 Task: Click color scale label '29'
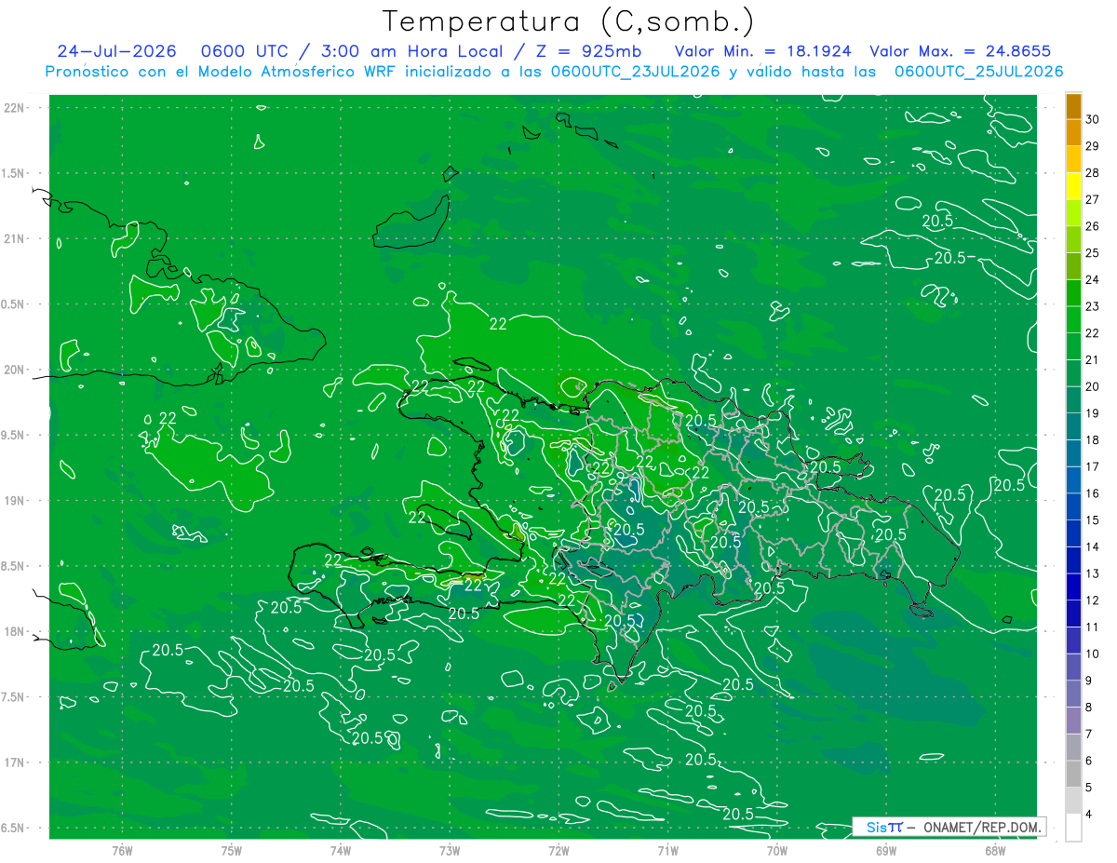point(1093,146)
